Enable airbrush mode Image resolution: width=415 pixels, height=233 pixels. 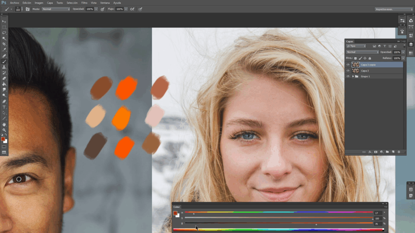click(132, 9)
